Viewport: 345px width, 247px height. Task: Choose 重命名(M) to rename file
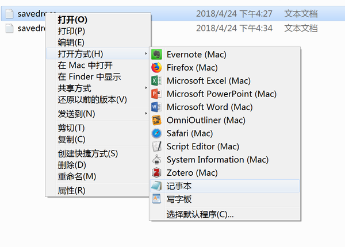[98, 176]
